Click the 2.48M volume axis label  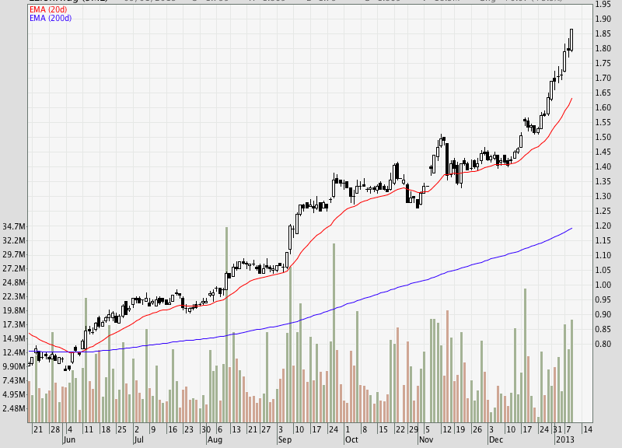[15, 408]
